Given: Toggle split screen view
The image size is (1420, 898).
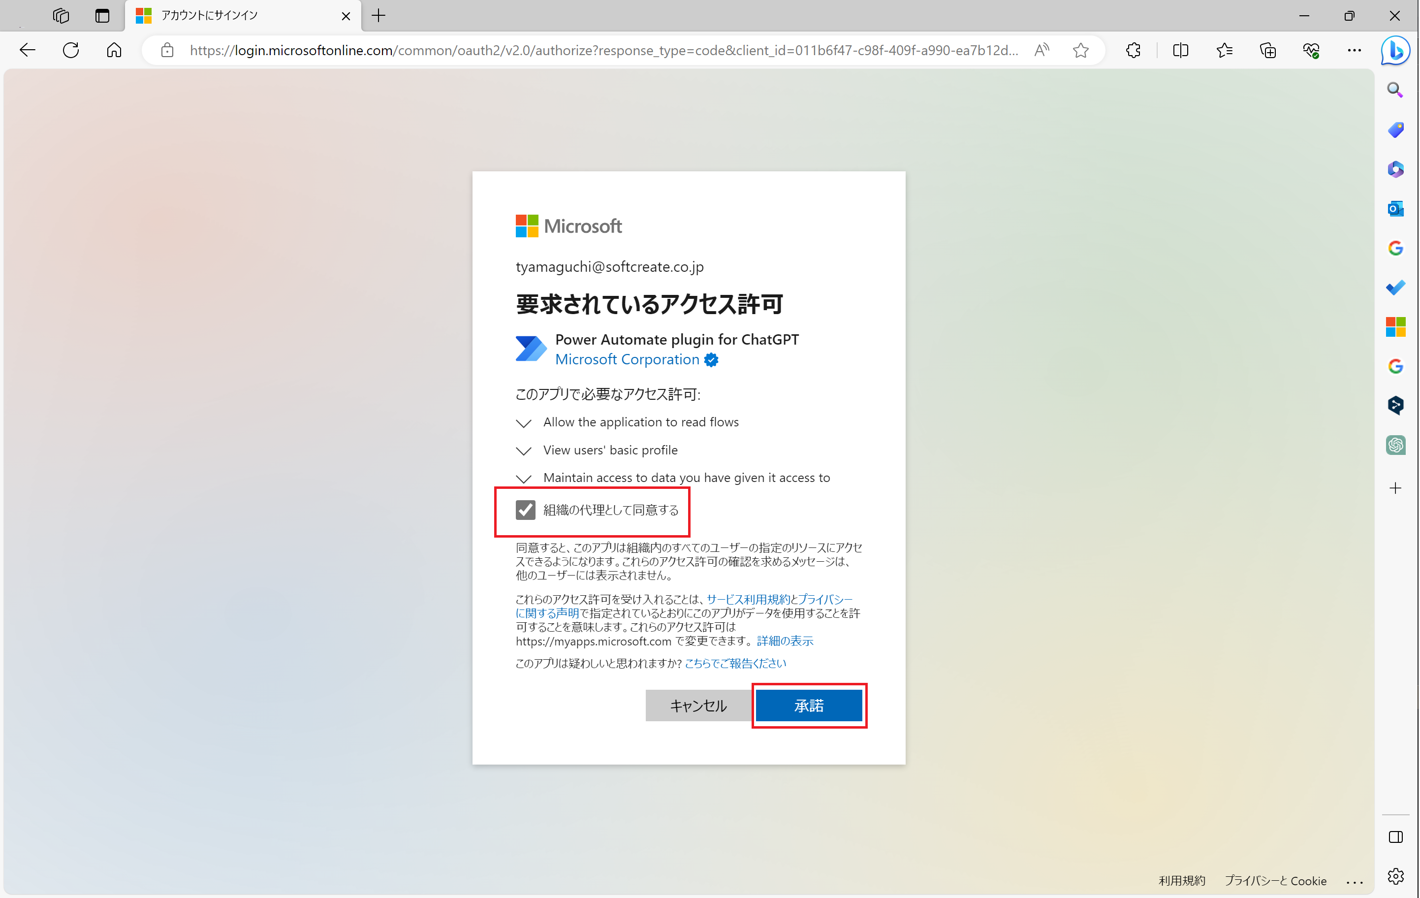Looking at the screenshot, I should (x=1181, y=50).
